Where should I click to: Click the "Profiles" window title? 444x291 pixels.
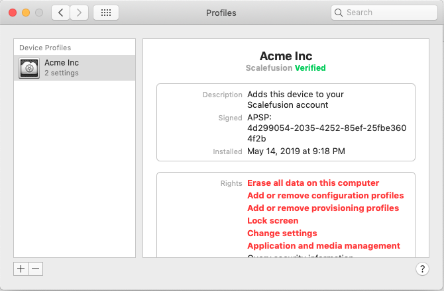pyautogui.click(x=221, y=13)
